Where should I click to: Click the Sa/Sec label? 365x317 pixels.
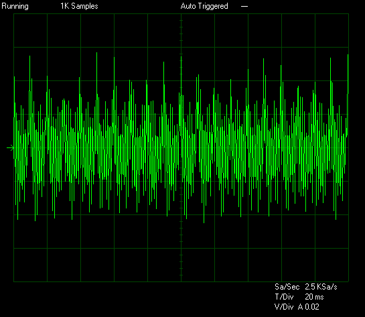point(287,287)
